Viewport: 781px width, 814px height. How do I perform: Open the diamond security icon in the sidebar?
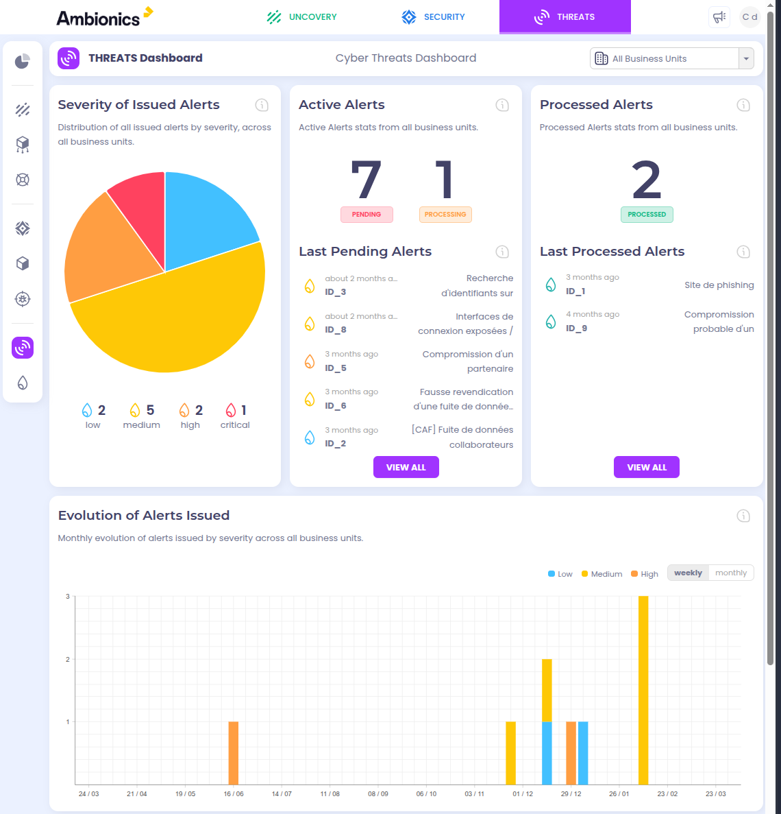(22, 228)
